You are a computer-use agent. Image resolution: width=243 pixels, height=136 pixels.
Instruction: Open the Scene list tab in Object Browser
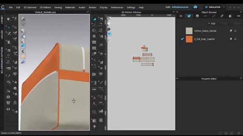pyautogui.click(x=181, y=16)
